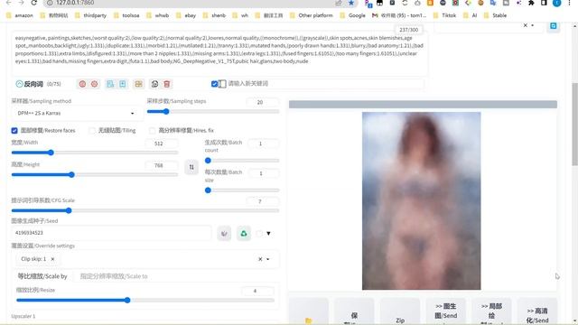Click the yellow grid layout icon
The image size is (578, 325).
(x=138, y=84)
